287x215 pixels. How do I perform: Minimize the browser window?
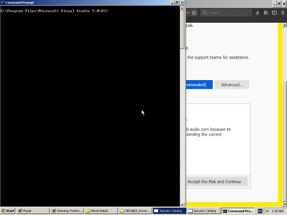coord(274,4)
